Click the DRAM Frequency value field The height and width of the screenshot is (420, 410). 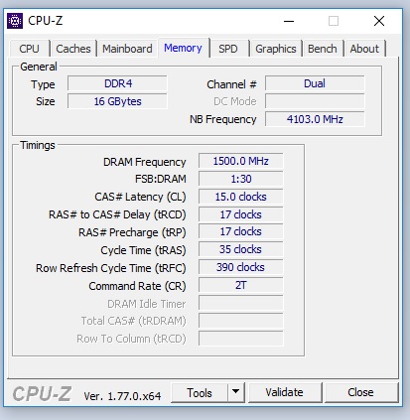point(241,161)
